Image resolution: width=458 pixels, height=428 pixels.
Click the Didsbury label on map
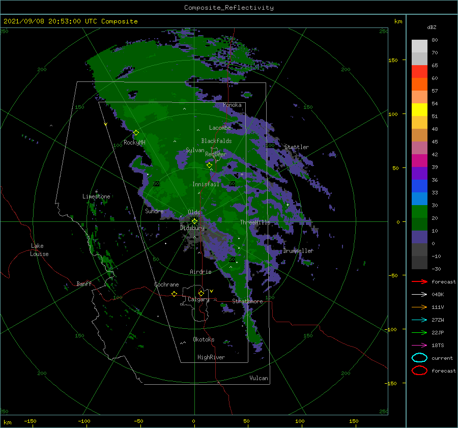(192, 228)
